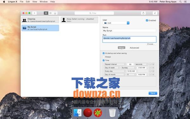Image resolution: width=190 pixels, height=119 pixels.
Task: Open the Every day dropdown
Action: tap(115, 71)
